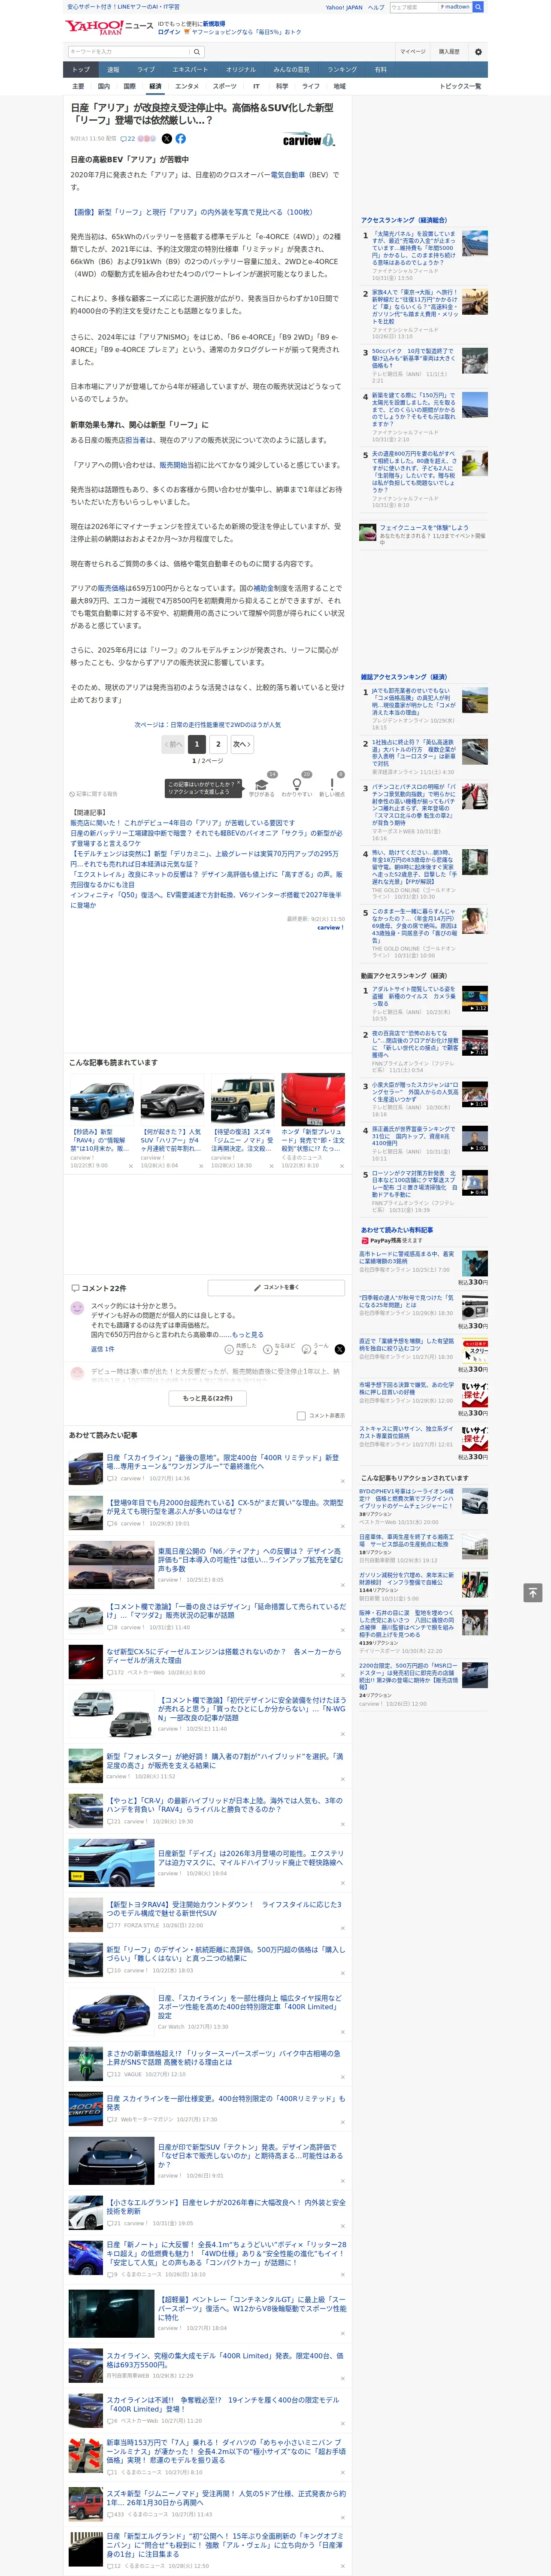
Task: Expand first comment via もっと見る
Action: click(x=248, y=1335)
